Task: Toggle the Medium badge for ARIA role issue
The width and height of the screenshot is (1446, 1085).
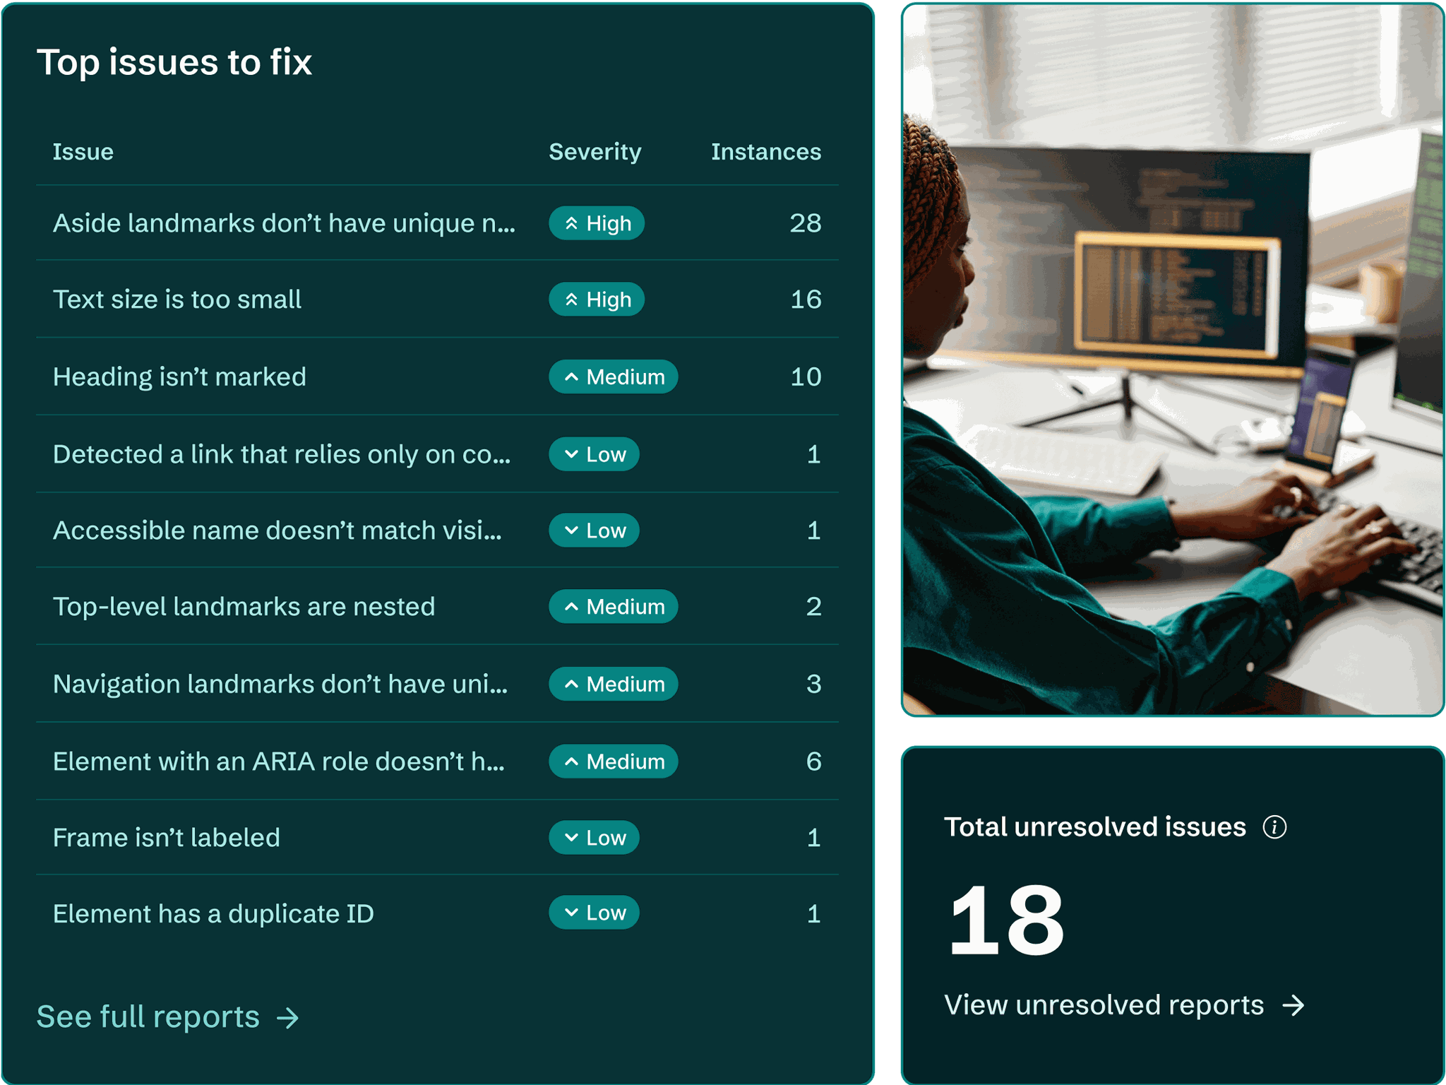Action: coord(613,761)
